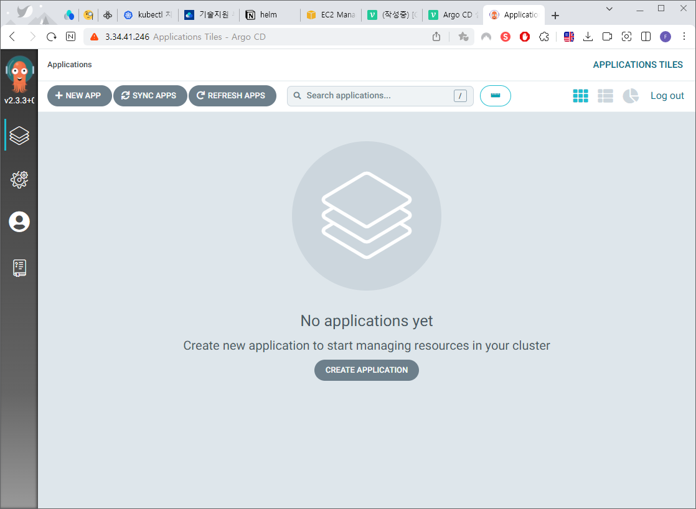Click the Applications breadcrumb

coord(70,65)
